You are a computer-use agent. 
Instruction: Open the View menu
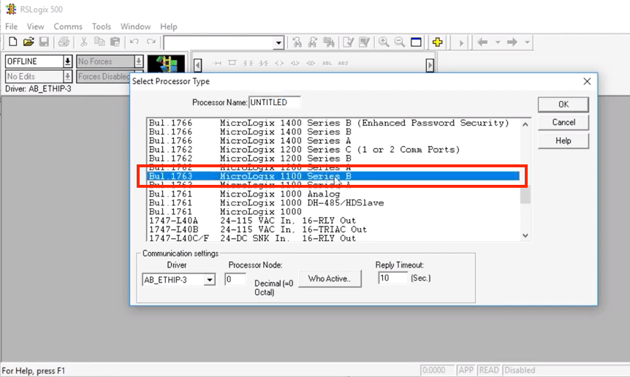(x=35, y=26)
